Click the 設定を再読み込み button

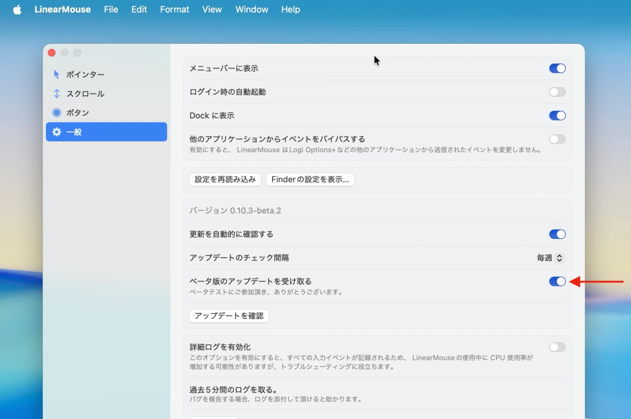225,179
